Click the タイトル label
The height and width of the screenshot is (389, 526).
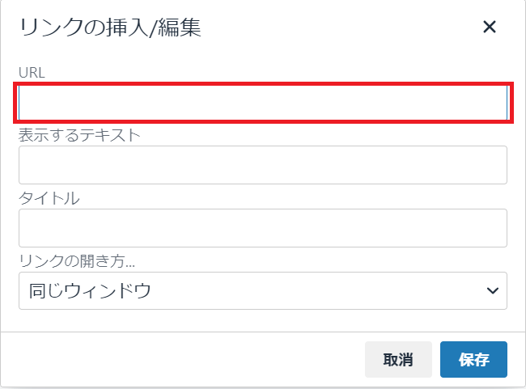pyautogui.click(x=49, y=197)
